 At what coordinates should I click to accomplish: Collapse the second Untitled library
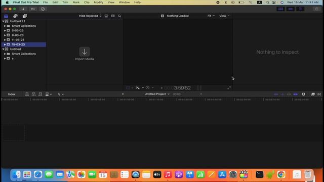[3, 49]
